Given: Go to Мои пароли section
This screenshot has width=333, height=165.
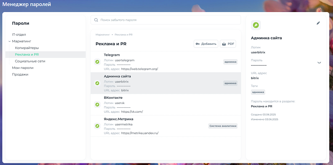Looking at the screenshot, I should tap(23, 68).
